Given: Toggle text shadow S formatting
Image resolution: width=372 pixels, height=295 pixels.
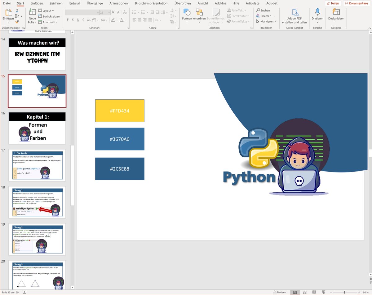Looking at the screenshot, I should (83, 20).
